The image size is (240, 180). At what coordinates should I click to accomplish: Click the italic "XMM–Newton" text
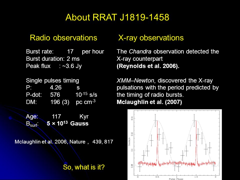(135, 80)
